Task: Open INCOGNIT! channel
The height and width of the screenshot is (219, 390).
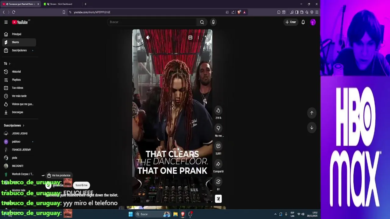Action: pyautogui.click(x=19, y=166)
